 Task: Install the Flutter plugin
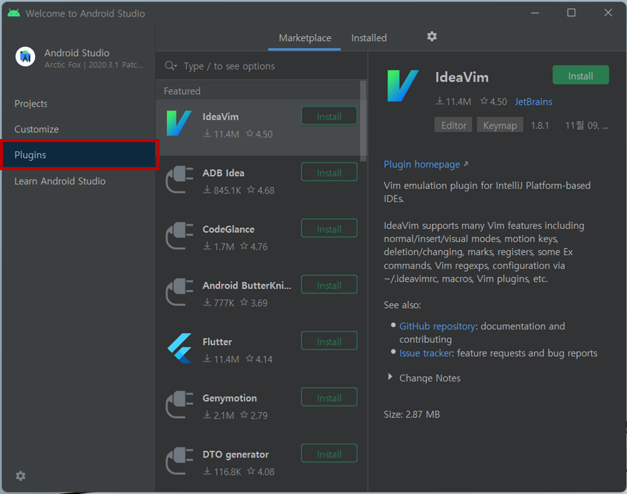point(329,341)
